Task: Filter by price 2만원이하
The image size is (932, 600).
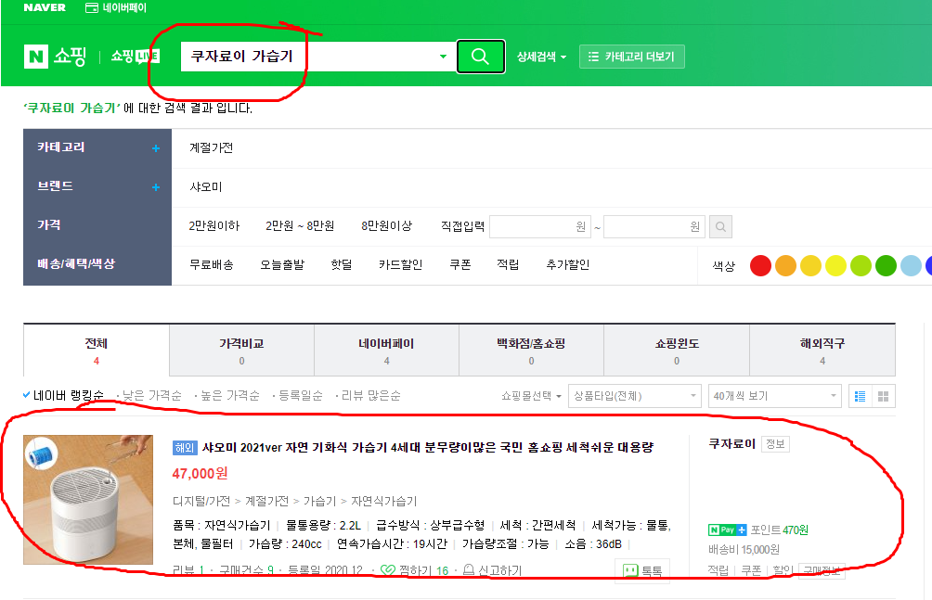Action: click(214, 225)
